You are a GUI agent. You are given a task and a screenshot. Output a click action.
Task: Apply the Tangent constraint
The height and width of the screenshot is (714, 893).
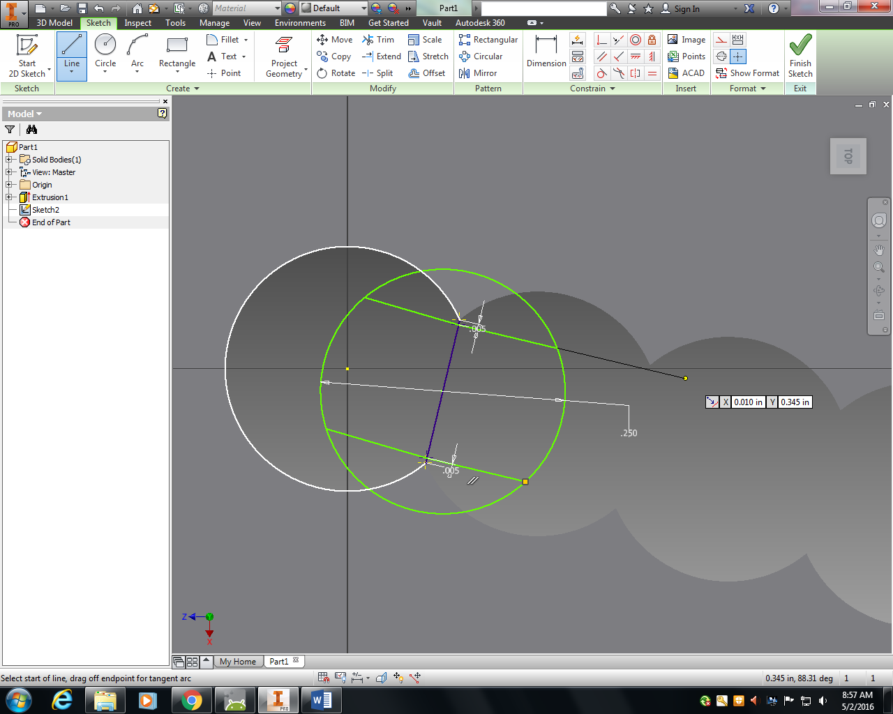coord(602,73)
